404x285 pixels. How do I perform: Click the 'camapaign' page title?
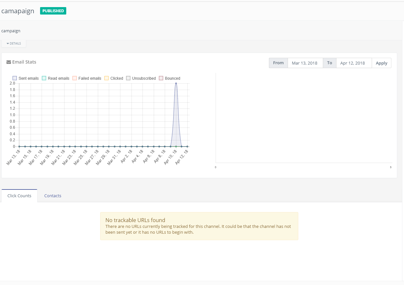pos(18,11)
